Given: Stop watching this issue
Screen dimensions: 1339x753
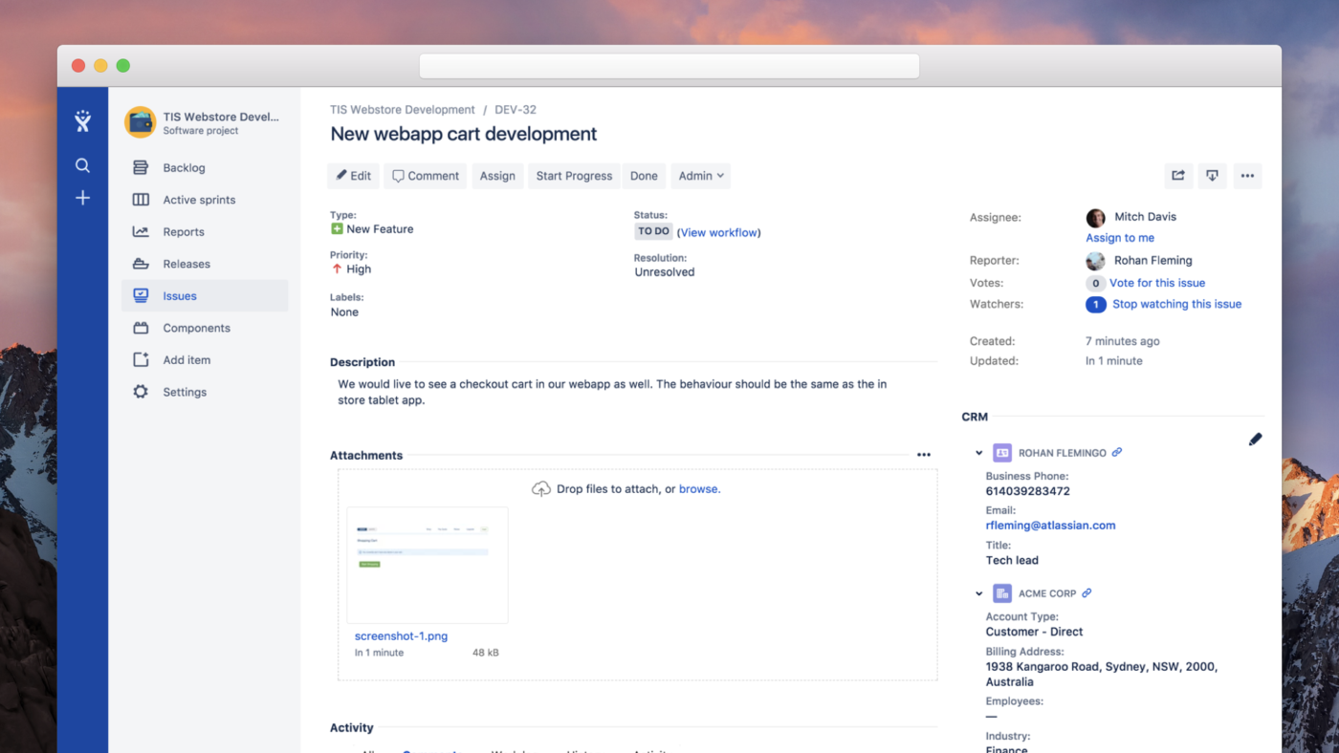Looking at the screenshot, I should coord(1176,304).
